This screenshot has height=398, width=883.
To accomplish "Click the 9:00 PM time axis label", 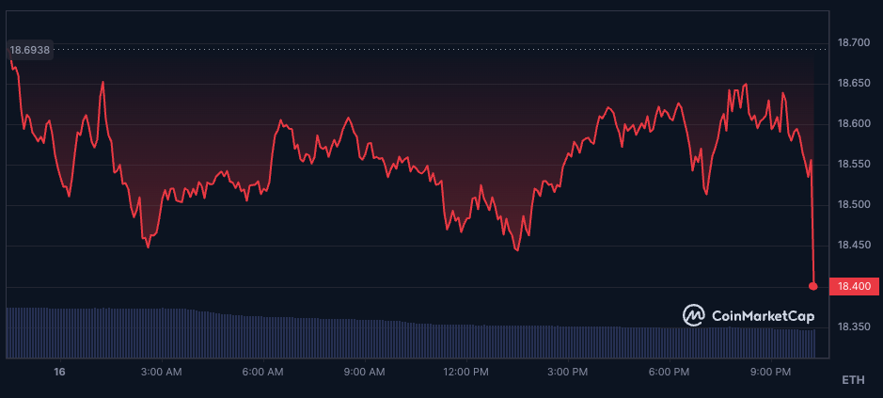I will (x=771, y=372).
